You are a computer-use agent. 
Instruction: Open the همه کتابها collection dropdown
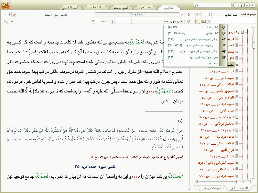(210, 15)
